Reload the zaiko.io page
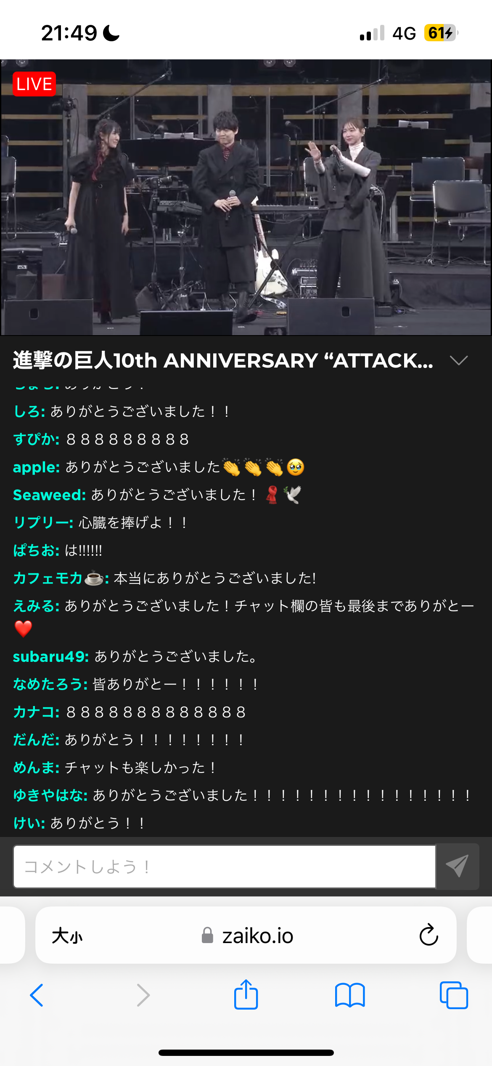Image resolution: width=492 pixels, height=1066 pixels. 429,935
